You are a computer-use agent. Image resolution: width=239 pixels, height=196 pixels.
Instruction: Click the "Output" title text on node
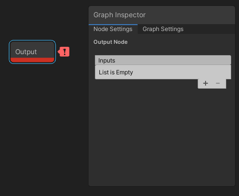click(x=26, y=52)
